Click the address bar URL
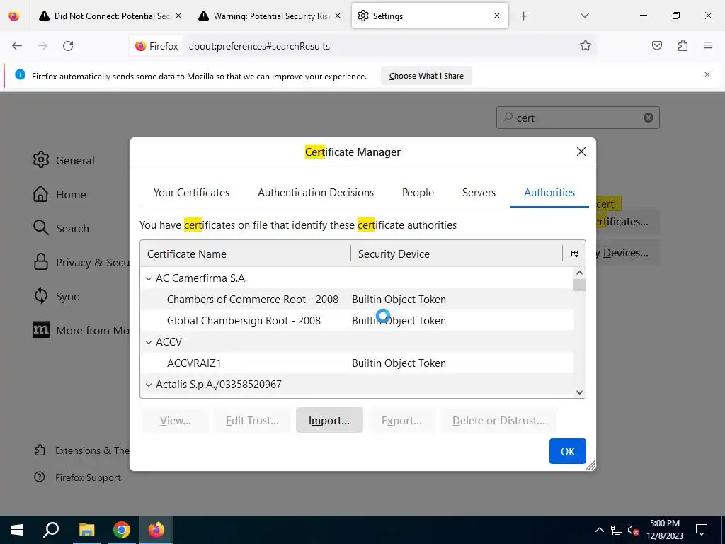 pos(259,46)
